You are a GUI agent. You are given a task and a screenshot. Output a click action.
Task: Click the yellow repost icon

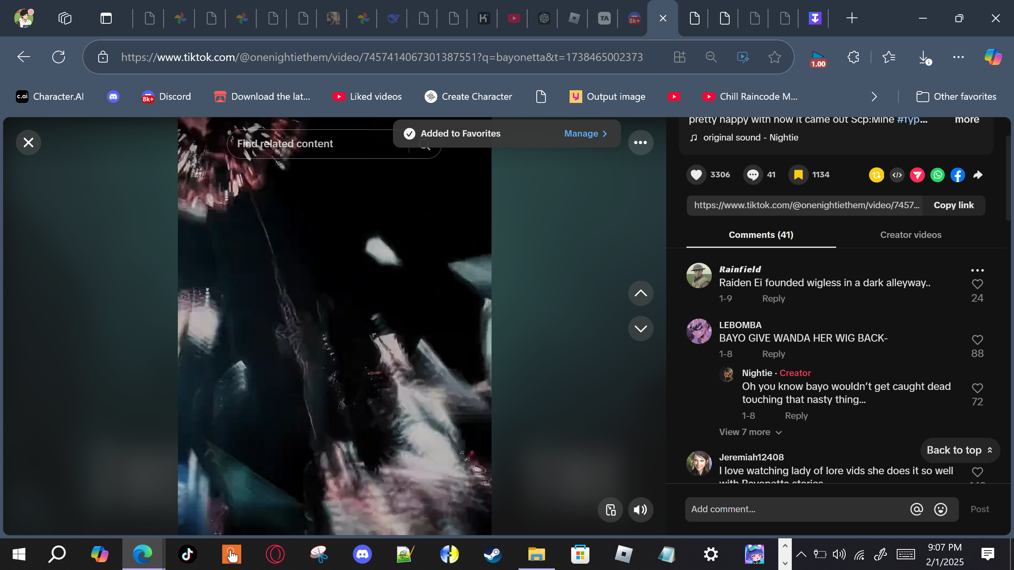(x=876, y=175)
